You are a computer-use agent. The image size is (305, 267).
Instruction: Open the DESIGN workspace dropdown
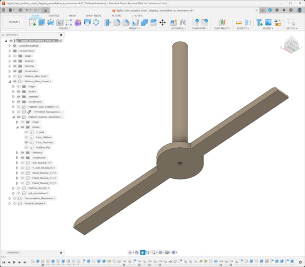point(14,22)
